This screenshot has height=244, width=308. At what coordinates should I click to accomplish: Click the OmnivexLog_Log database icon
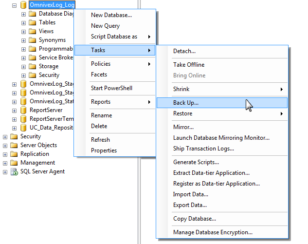pyautogui.click(x=23, y=5)
